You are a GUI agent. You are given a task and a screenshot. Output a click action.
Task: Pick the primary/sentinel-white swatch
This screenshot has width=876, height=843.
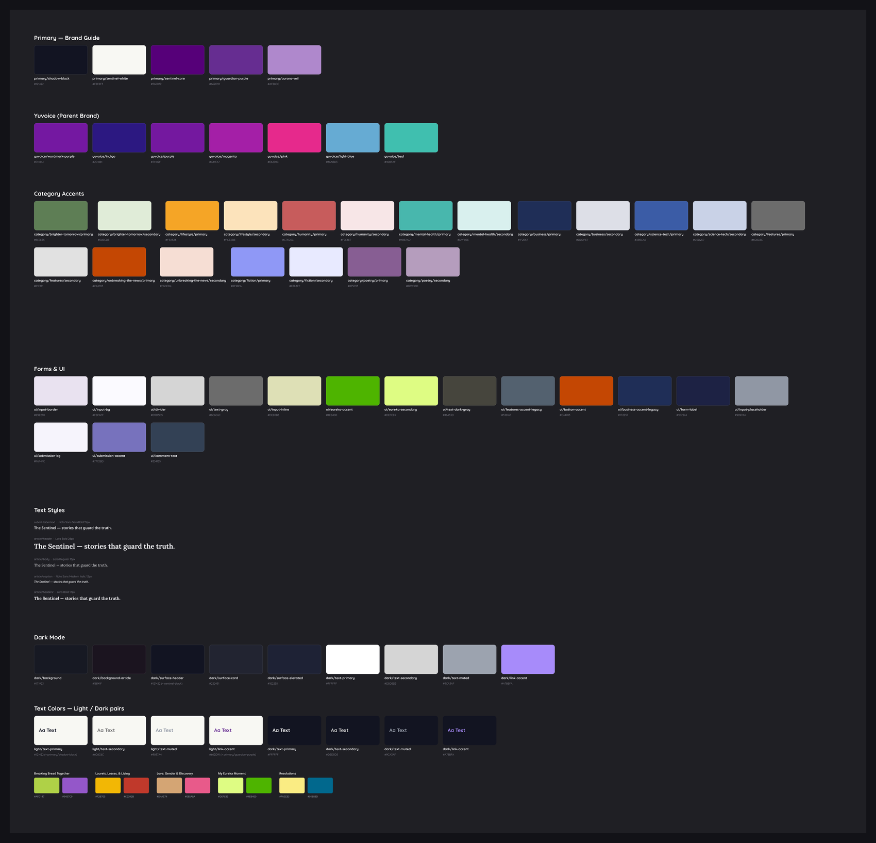click(119, 60)
